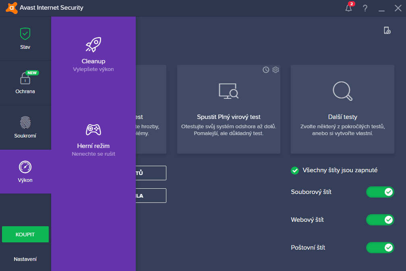
Task: Click the Avast logo in the title bar
Action: click(x=12, y=8)
